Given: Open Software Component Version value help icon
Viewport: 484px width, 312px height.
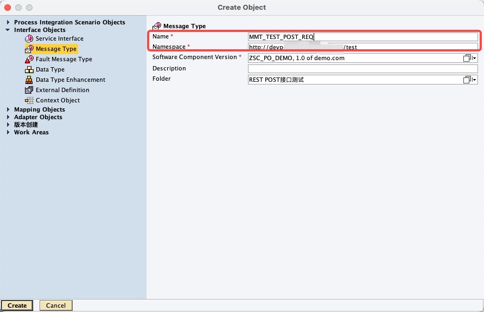Looking at the screenshot, I should [x=467, y=58].
